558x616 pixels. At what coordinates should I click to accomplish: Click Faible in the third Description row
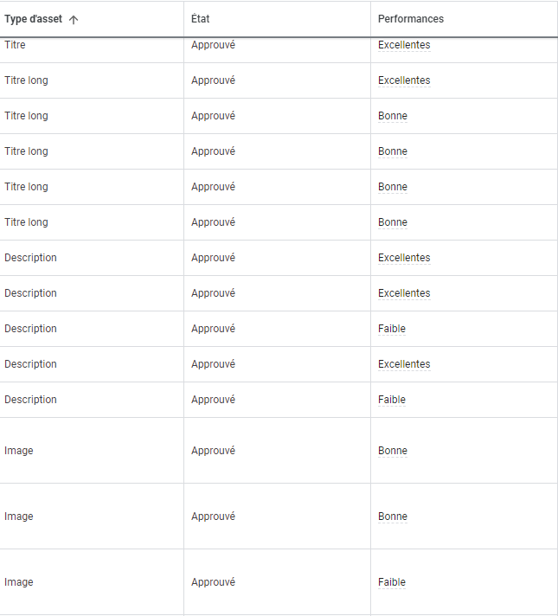pyautogui.click(x=392, y=329)
